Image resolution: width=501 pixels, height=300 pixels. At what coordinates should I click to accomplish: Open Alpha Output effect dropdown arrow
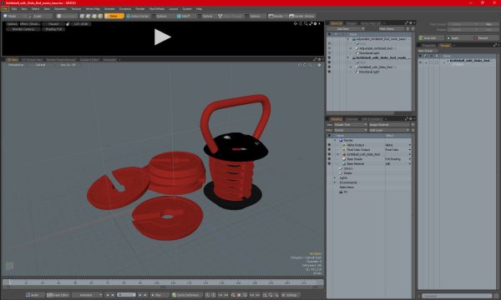click(x=410, y=145)
